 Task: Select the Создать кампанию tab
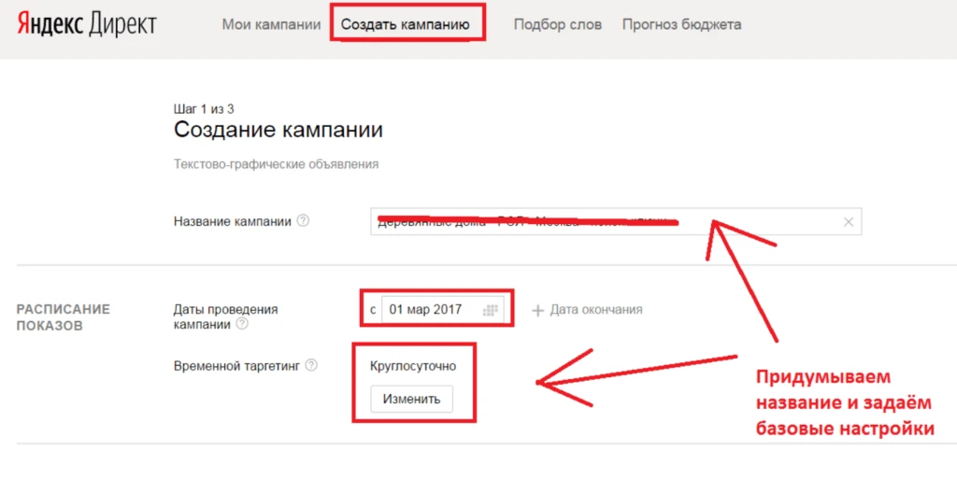click(406, 24)
